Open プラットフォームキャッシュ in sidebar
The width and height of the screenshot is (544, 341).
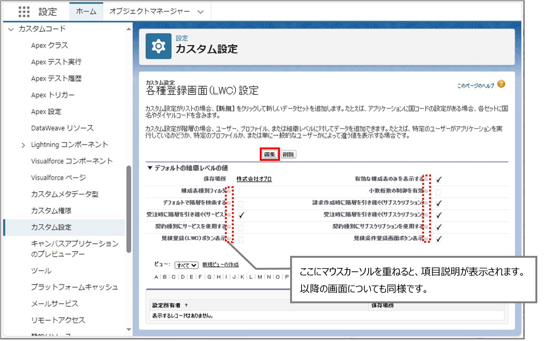(x=75, y=287)
